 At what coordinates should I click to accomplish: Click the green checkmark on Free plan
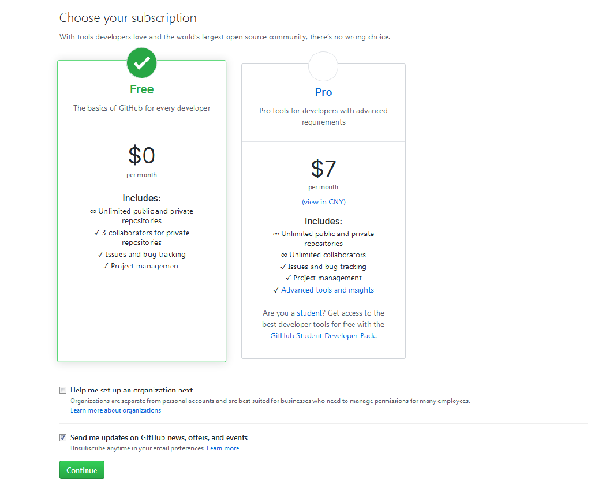(142, 63)
